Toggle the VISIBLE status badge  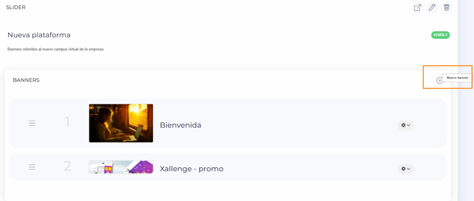pyautogui.click(x=441, y=35)
